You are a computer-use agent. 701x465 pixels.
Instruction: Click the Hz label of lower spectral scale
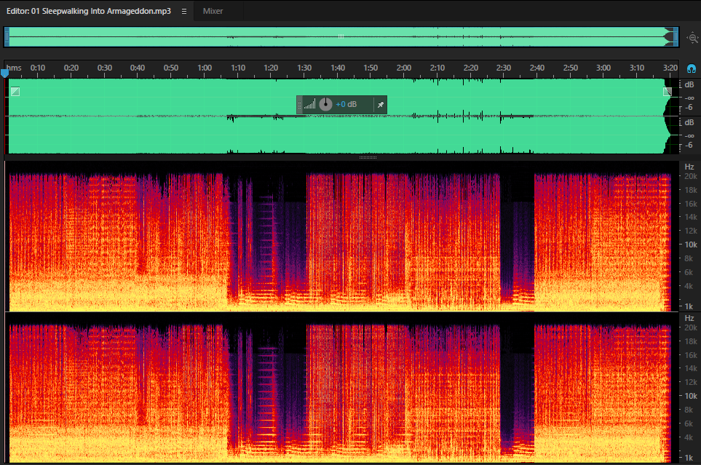coord(689,318)
